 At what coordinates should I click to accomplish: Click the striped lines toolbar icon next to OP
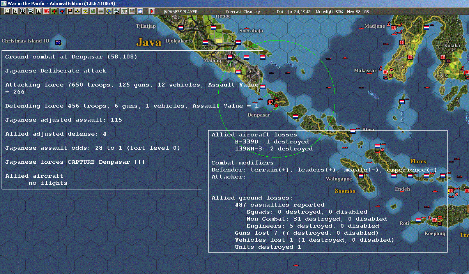tap(133, 11)
